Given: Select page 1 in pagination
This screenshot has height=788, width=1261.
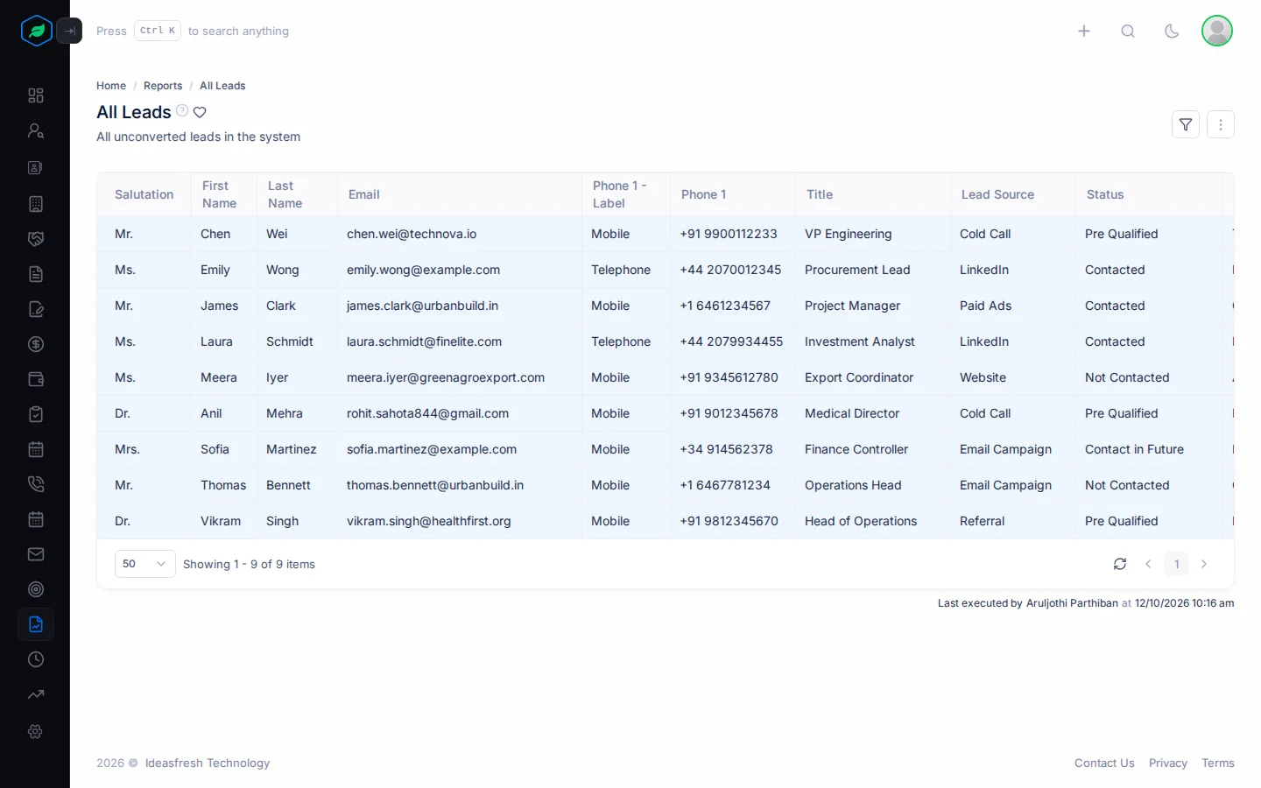Looking at the screenshot, I should tap(1177, 564).
